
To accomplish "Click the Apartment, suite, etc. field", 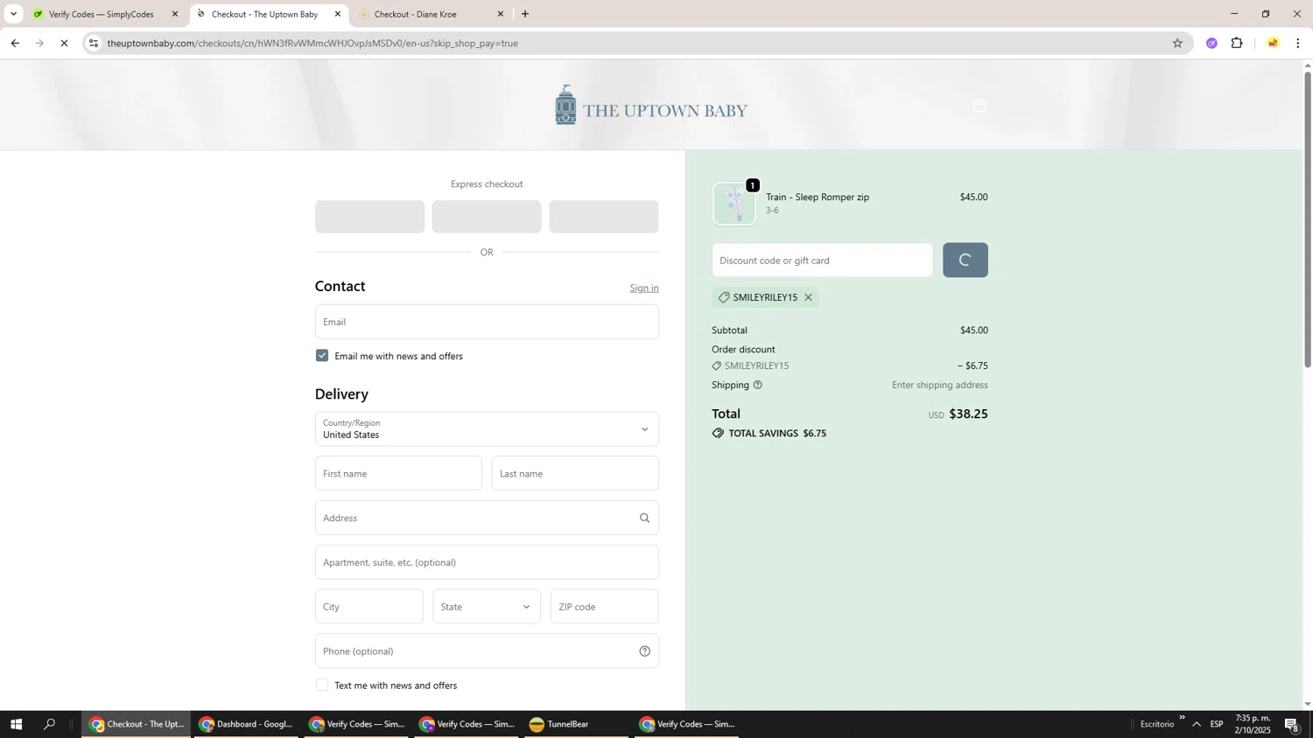I will coord(487,562).
